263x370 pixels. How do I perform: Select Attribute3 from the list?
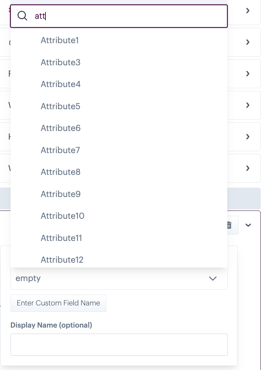coord(60,62)
